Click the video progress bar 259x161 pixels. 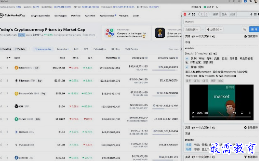tap(221, 117)
